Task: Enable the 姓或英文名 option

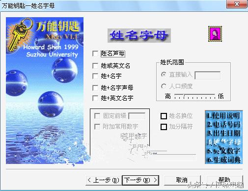Action: coord(95,66)
